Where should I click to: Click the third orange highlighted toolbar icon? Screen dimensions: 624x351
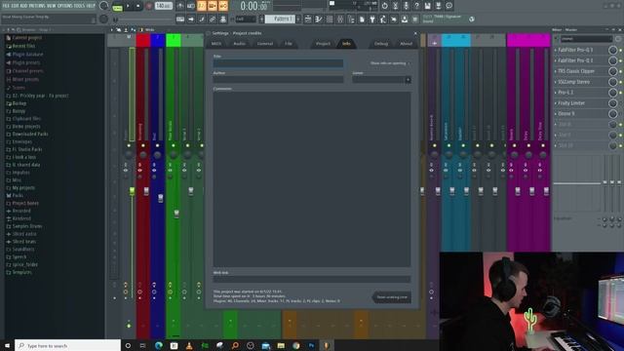pos(223,6)
